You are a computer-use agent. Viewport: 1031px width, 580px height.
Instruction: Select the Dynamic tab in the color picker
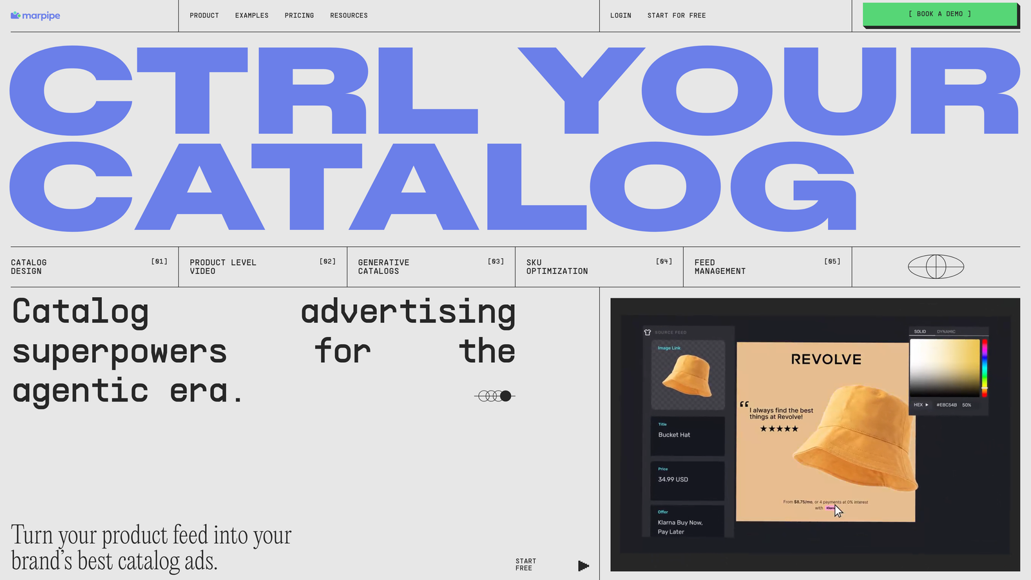947,332
